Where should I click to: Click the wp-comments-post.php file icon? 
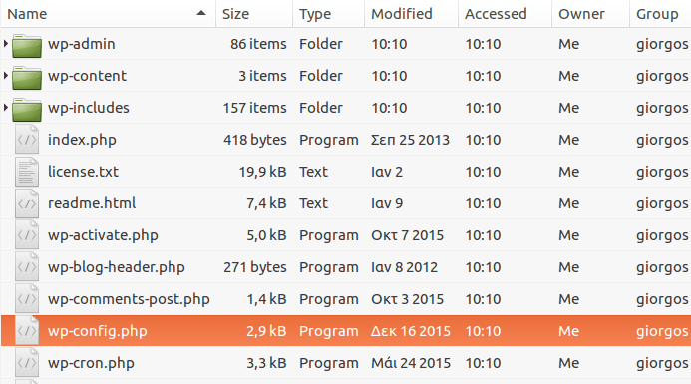tap(27, 299)
